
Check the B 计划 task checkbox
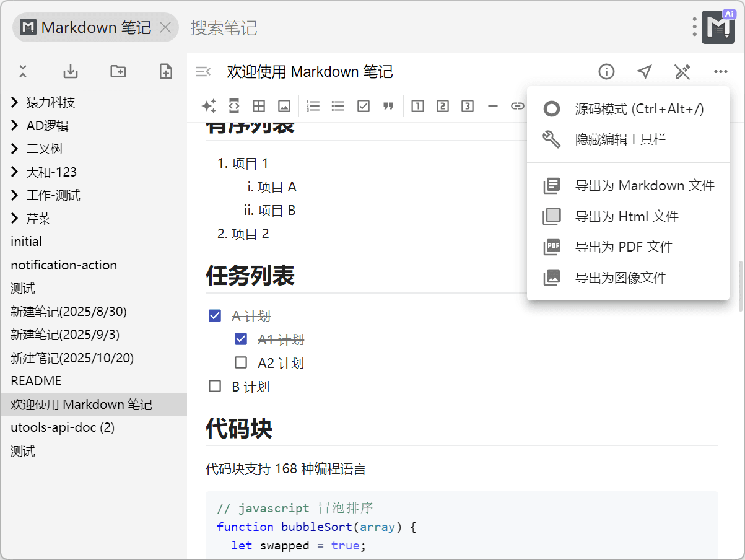click(215, 387)
